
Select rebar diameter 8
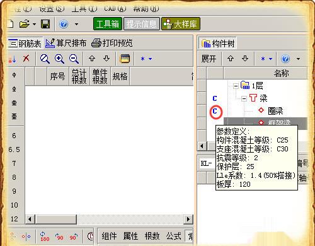[14, 177]
